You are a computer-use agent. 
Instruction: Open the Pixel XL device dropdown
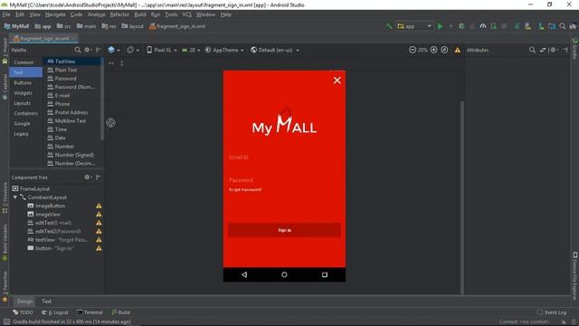click(x=162, y=50)
